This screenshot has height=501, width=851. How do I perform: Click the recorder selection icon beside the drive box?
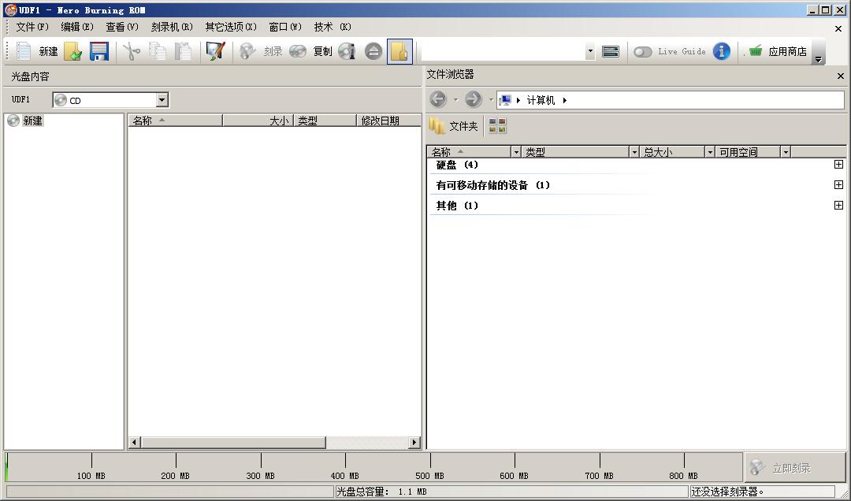pyautogui.click(x=611, y=51)
